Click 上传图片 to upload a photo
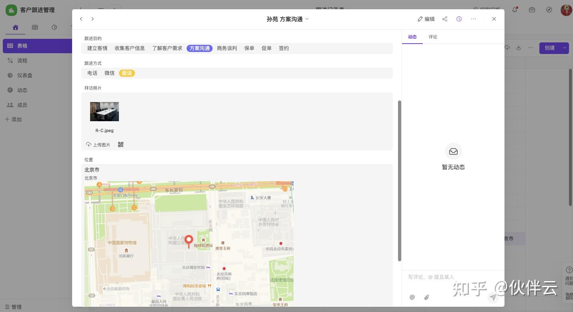 pos(98,145)
